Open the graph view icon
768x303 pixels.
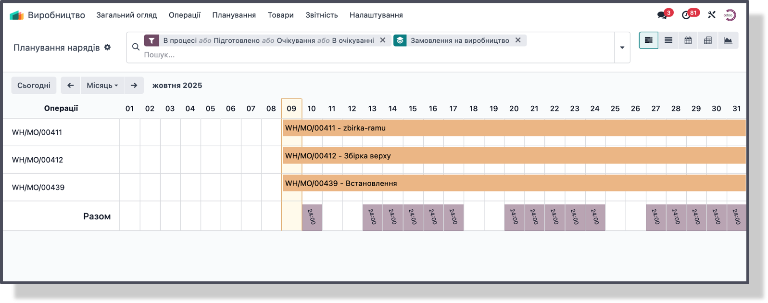[x=728, y=40]
